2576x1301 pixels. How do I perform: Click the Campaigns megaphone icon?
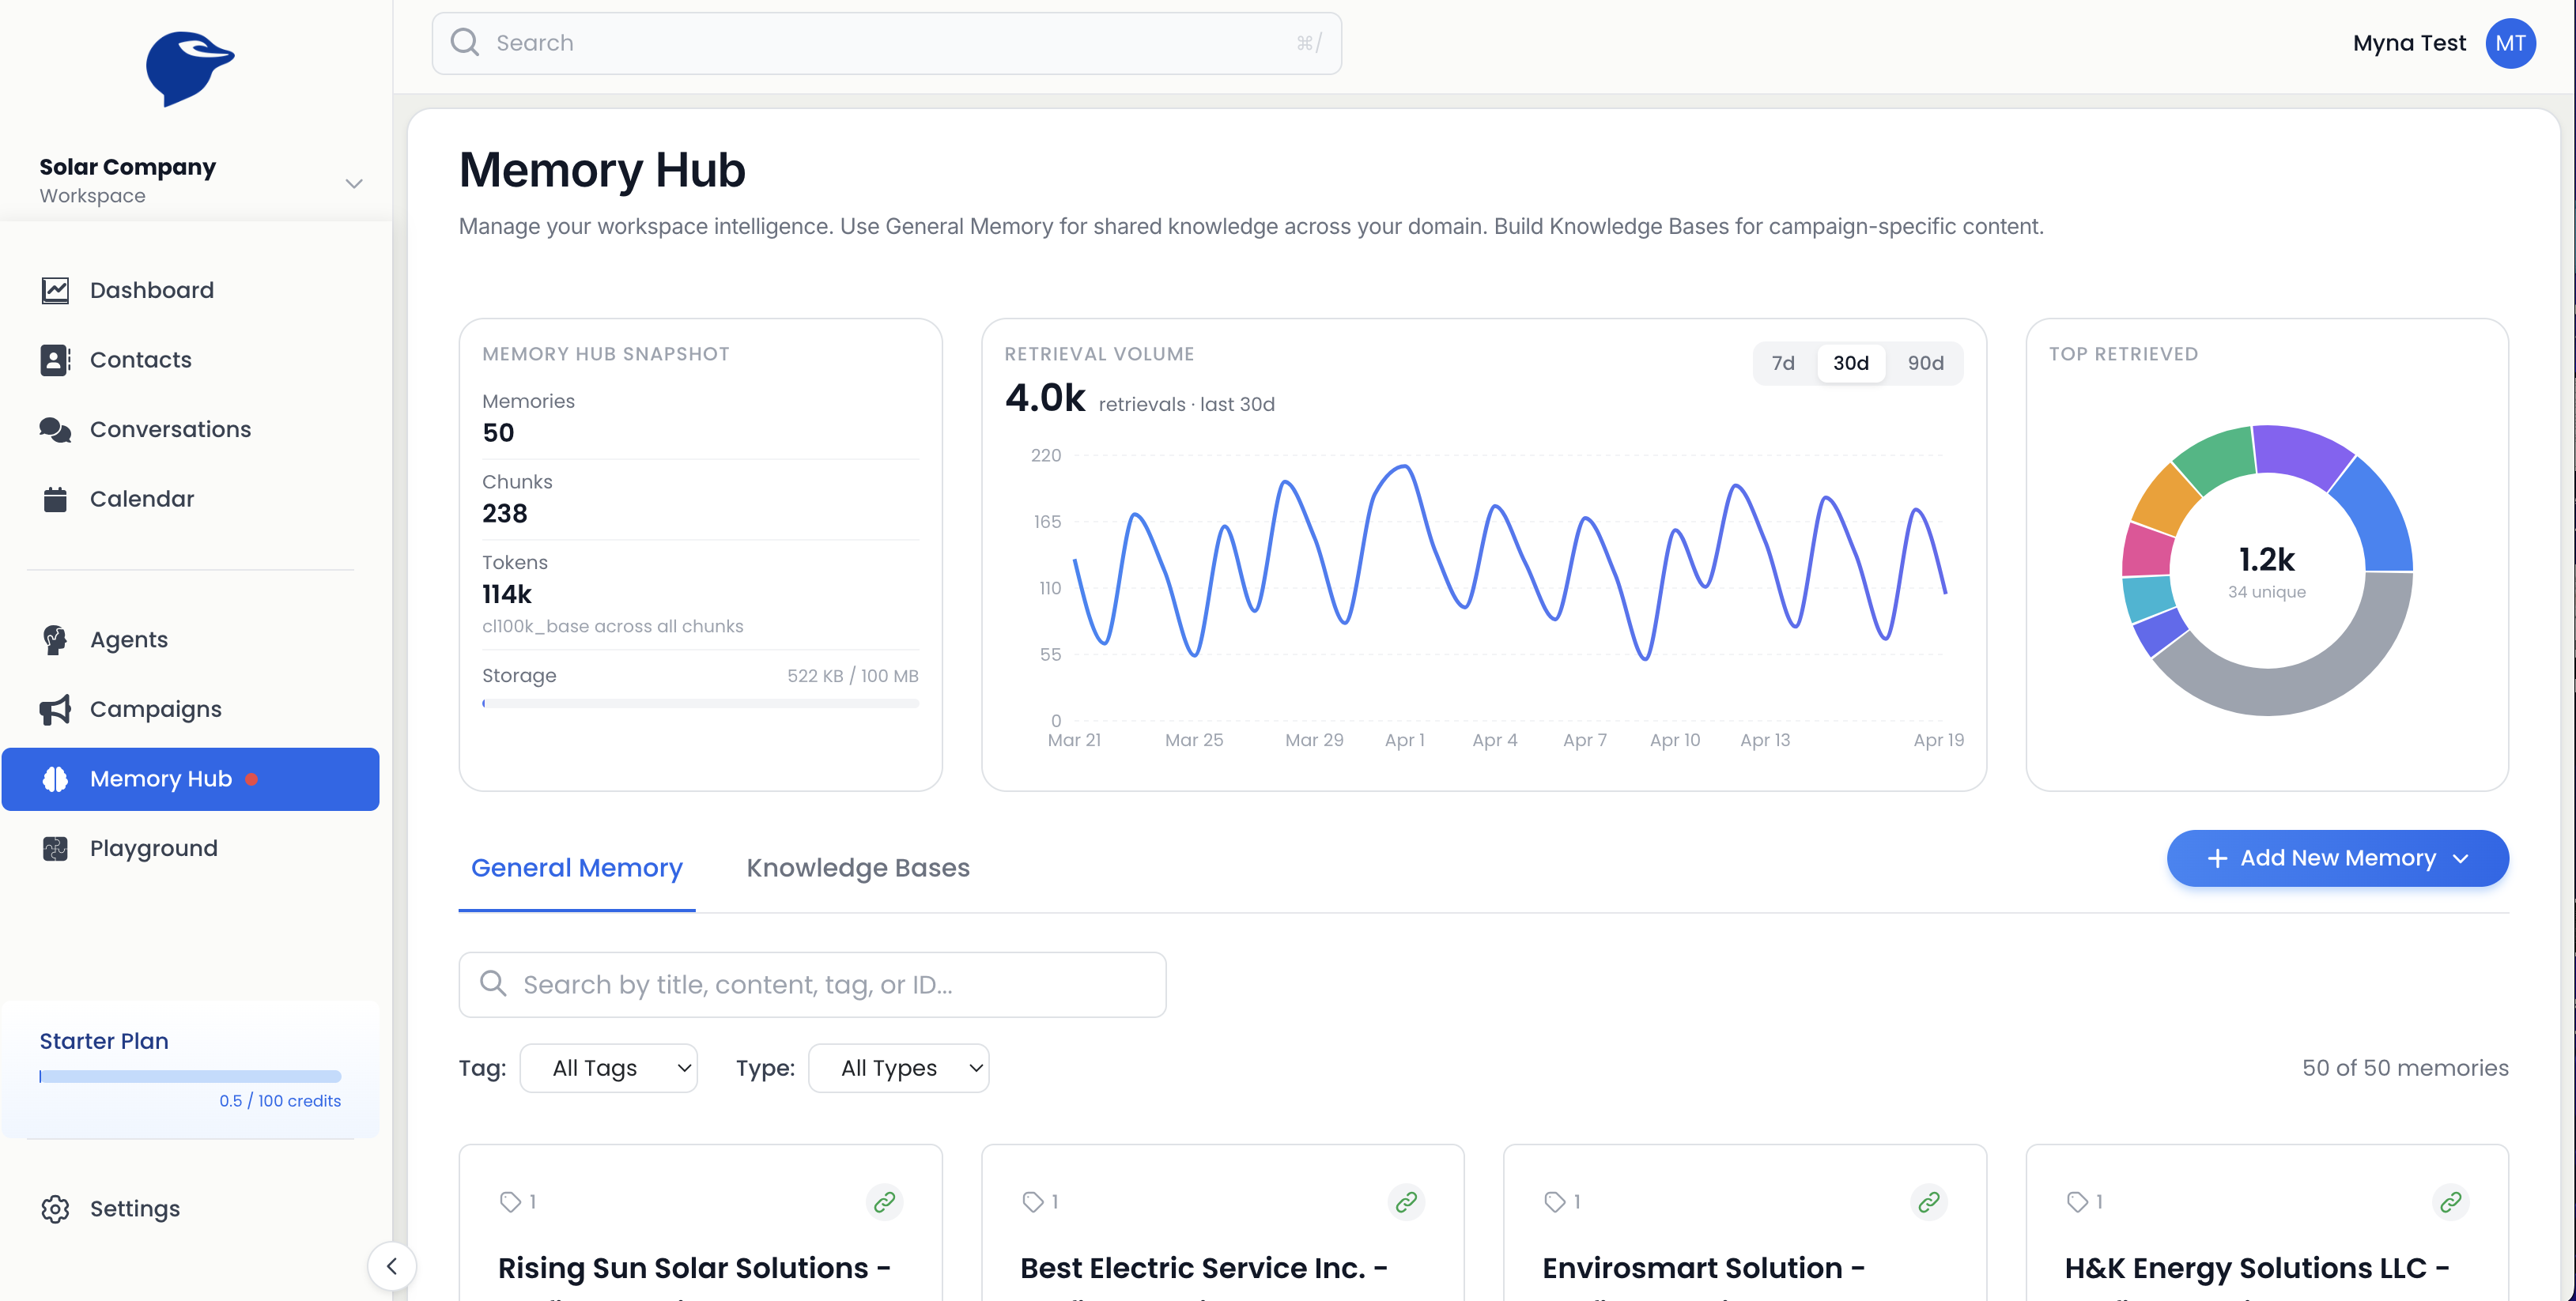(x=55, y=709)
